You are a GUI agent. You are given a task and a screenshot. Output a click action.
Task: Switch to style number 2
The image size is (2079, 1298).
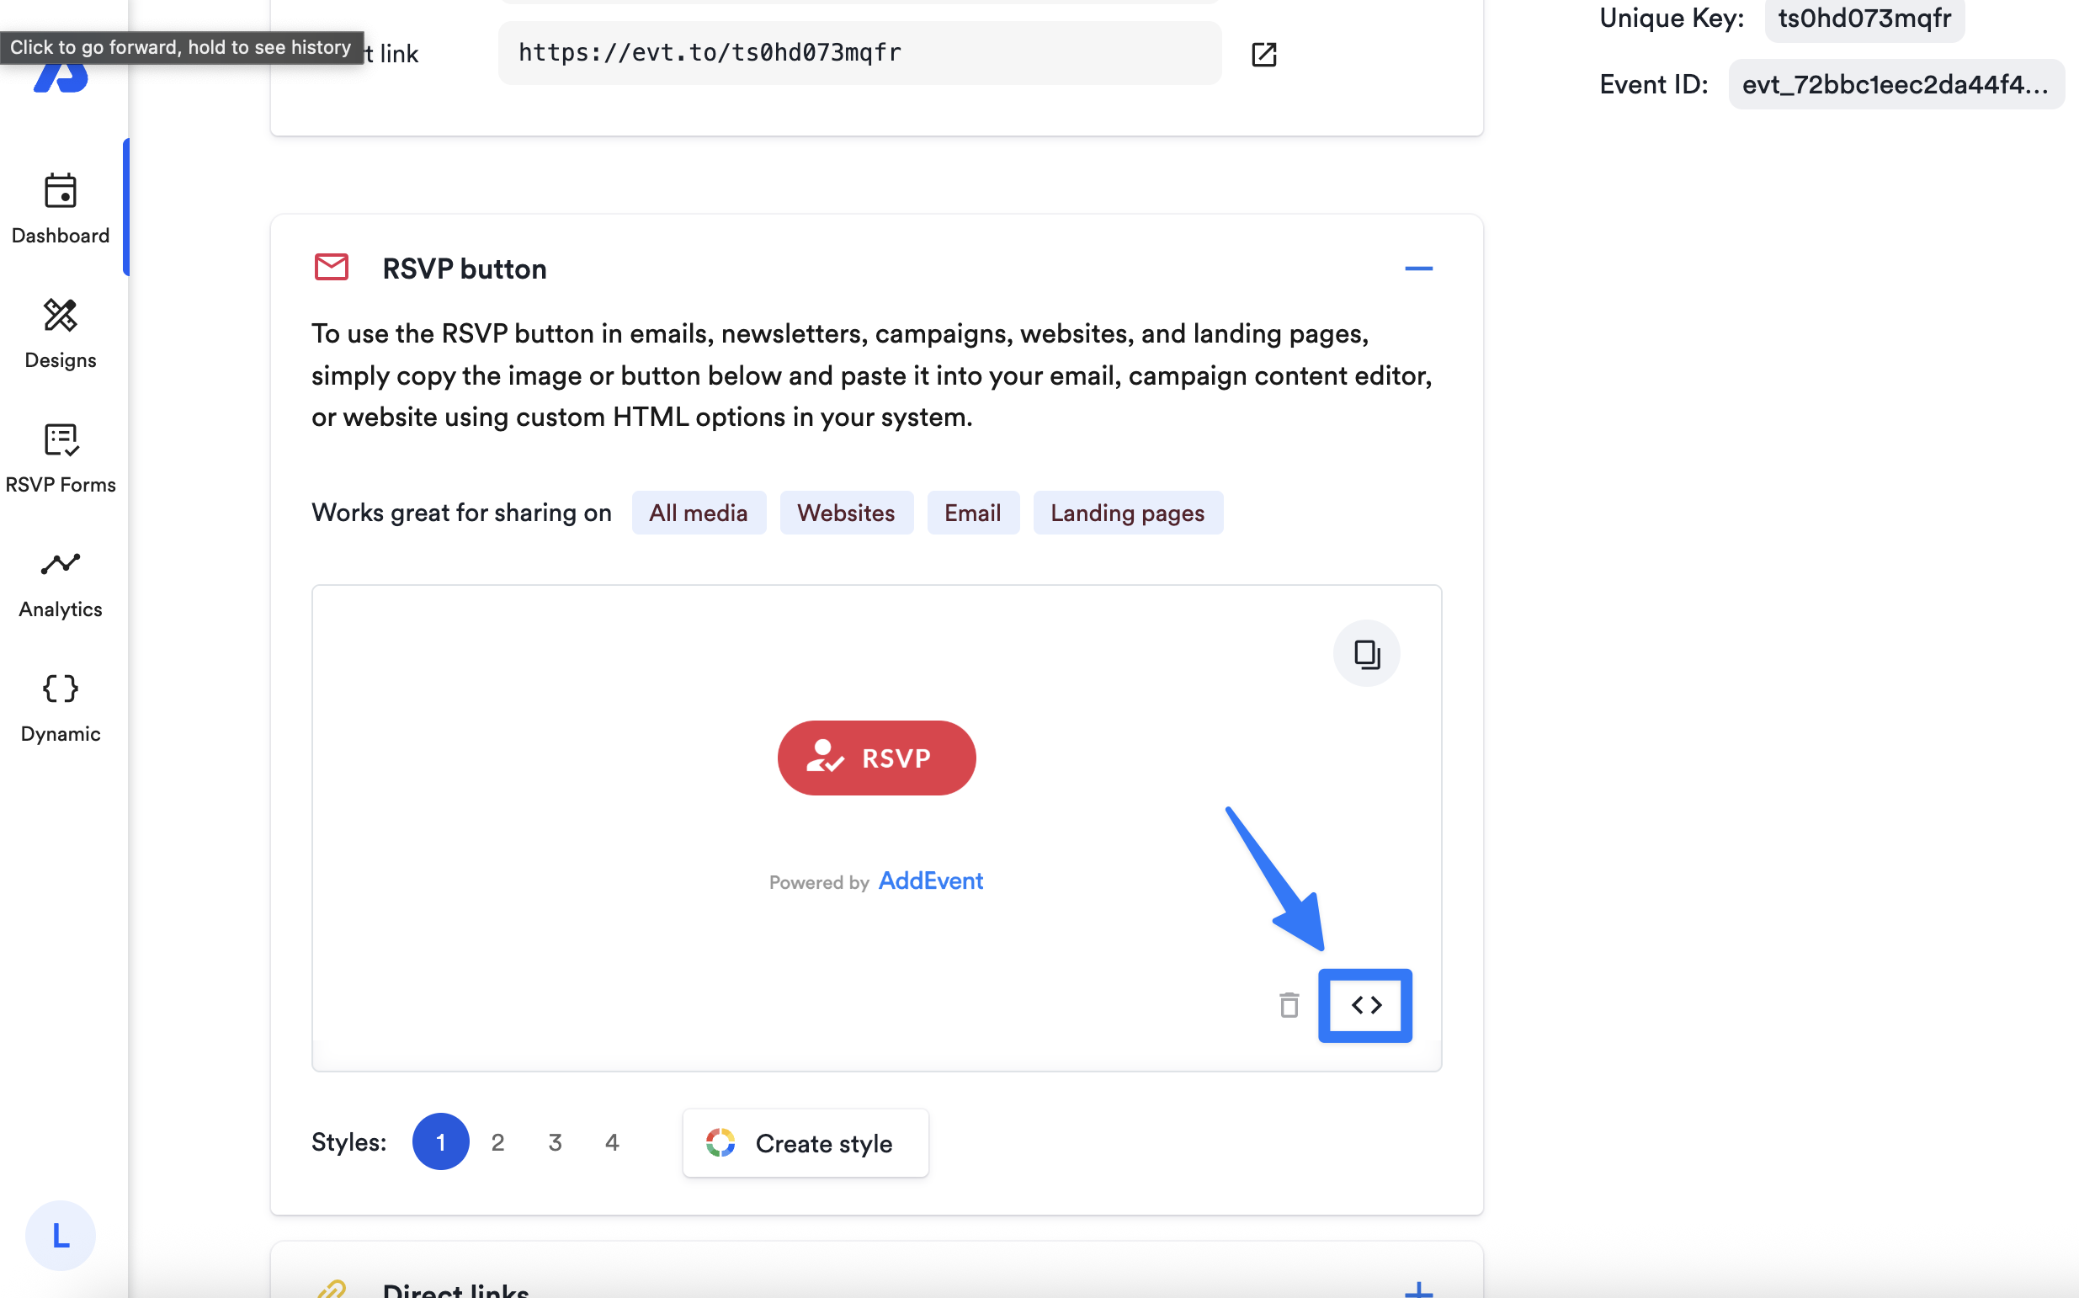click(x=497, y=1141)
